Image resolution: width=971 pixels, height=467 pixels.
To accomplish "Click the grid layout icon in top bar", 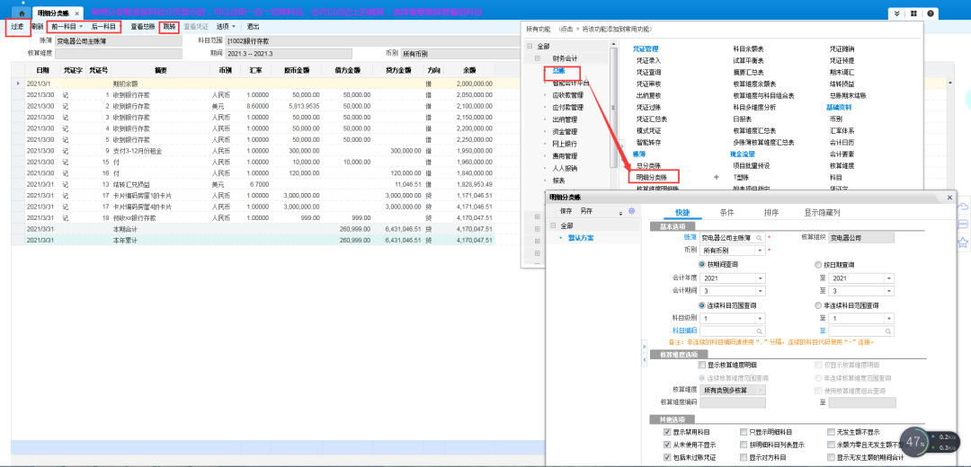I will (913, 13).
